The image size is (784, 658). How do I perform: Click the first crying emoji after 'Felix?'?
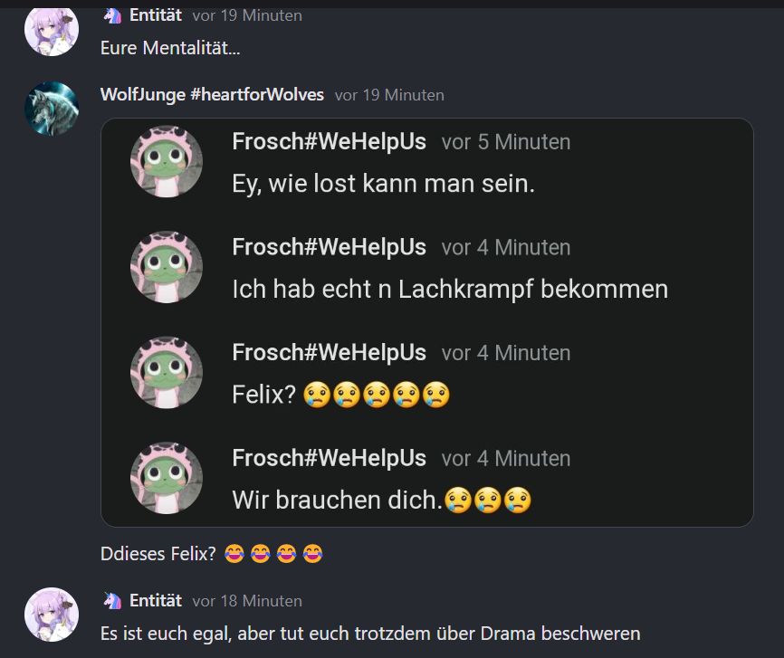point(317,395)
